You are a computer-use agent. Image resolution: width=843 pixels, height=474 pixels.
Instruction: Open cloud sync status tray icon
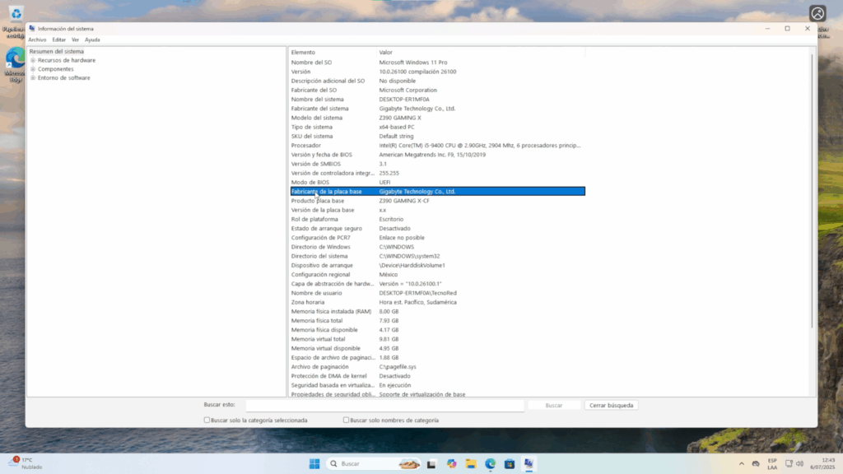(756, 464)
